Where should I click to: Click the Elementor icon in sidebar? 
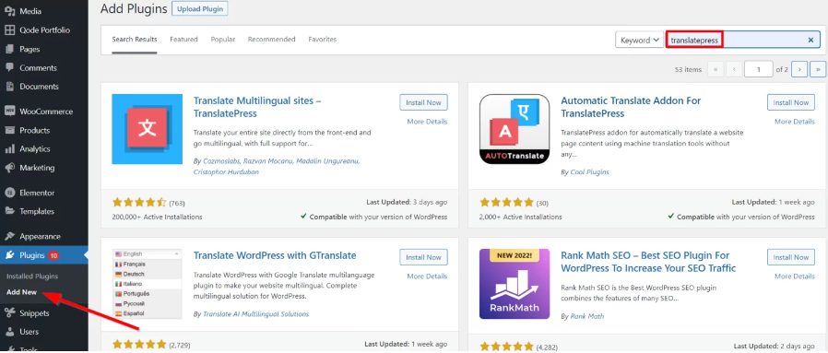(9, 193)
